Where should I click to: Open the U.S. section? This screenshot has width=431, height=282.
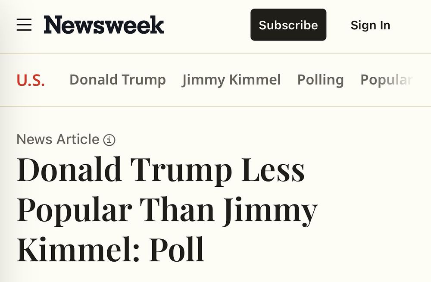click(x=31, y=80)
